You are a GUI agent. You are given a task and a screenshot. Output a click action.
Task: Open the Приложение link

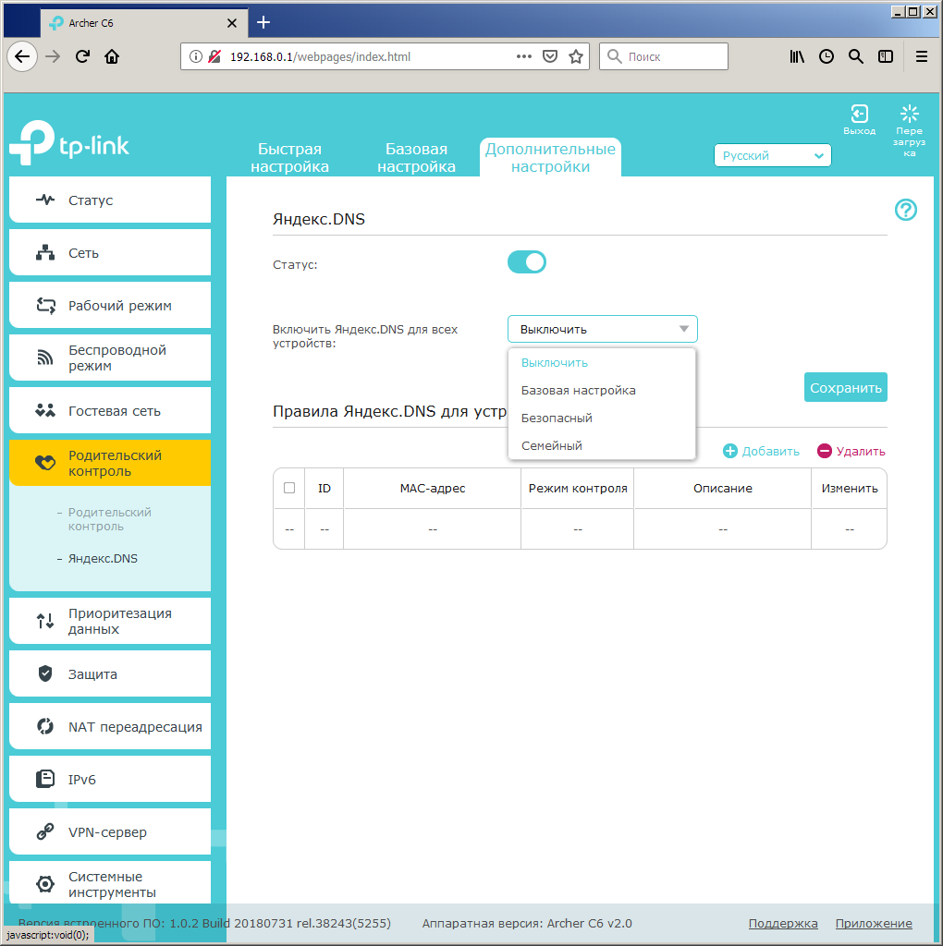[x=874, y=923]
